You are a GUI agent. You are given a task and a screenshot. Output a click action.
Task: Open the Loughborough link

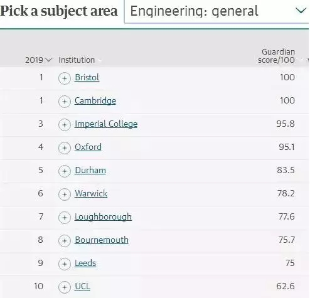coord(103,217)
